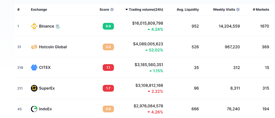Screen dimensions: 275x118
Task: Click the Hotcoin Global logo icon
Action: (x=34, y=47)
